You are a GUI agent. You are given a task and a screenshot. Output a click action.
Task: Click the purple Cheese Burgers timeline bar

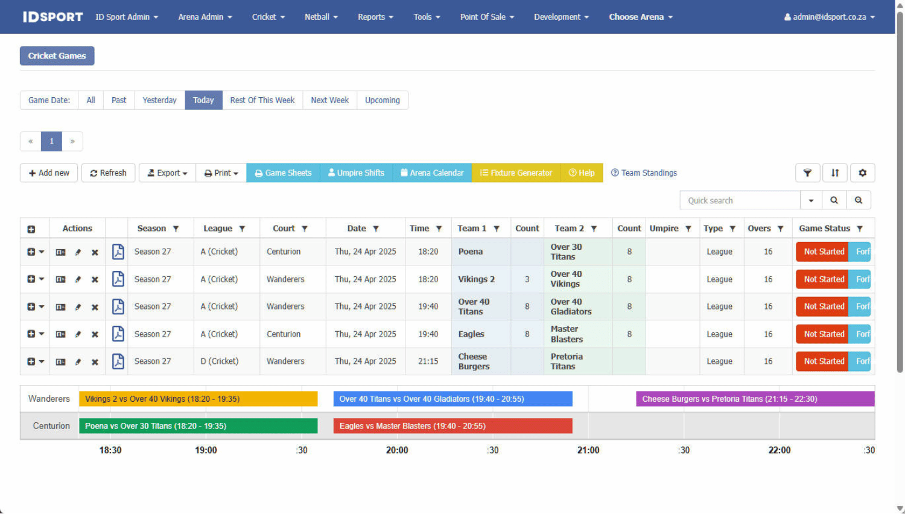pyautogui.click(x=755, y=399)
